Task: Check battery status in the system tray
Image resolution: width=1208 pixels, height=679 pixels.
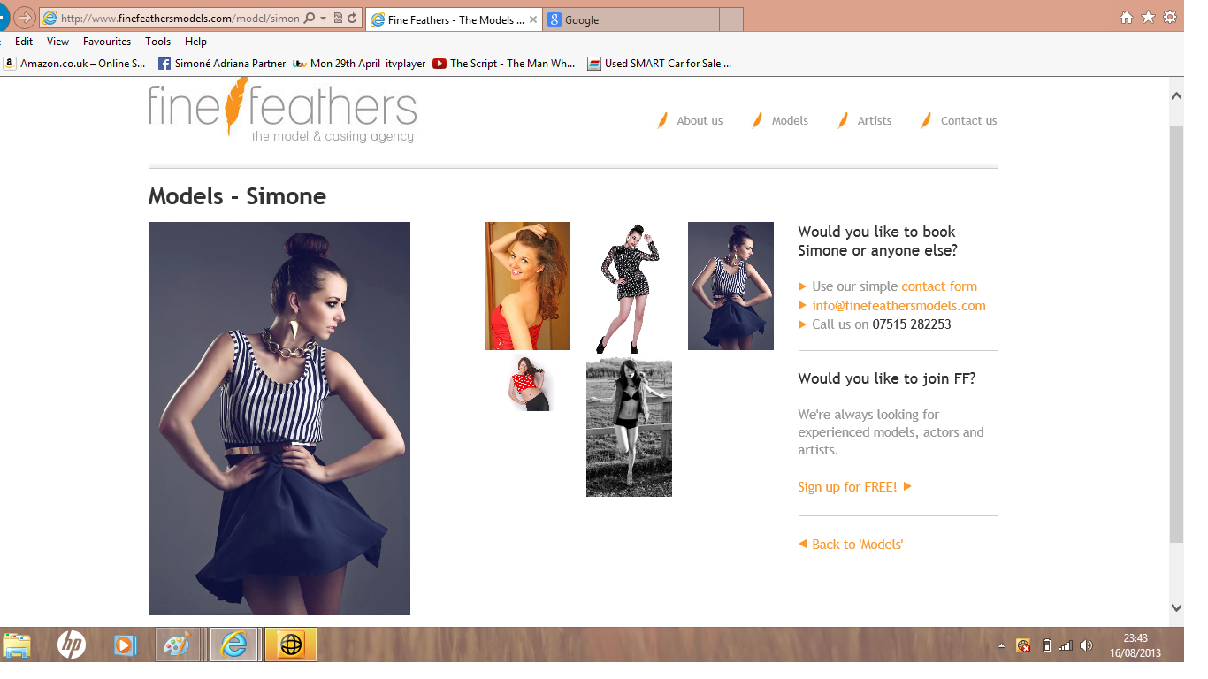Action: click(1047, 645)
